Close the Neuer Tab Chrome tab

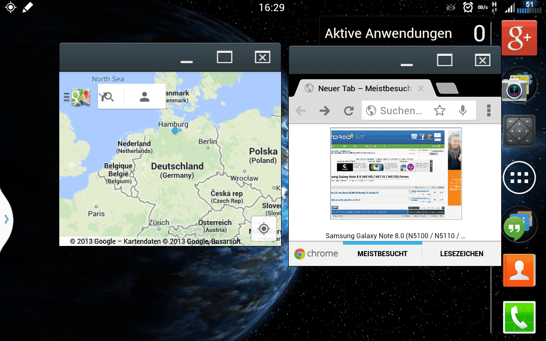tap(421, 89)
